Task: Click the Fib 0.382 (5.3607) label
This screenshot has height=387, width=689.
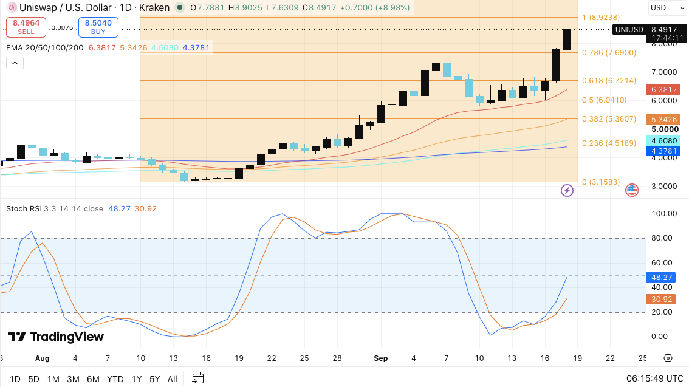Action: pos(609,118)
